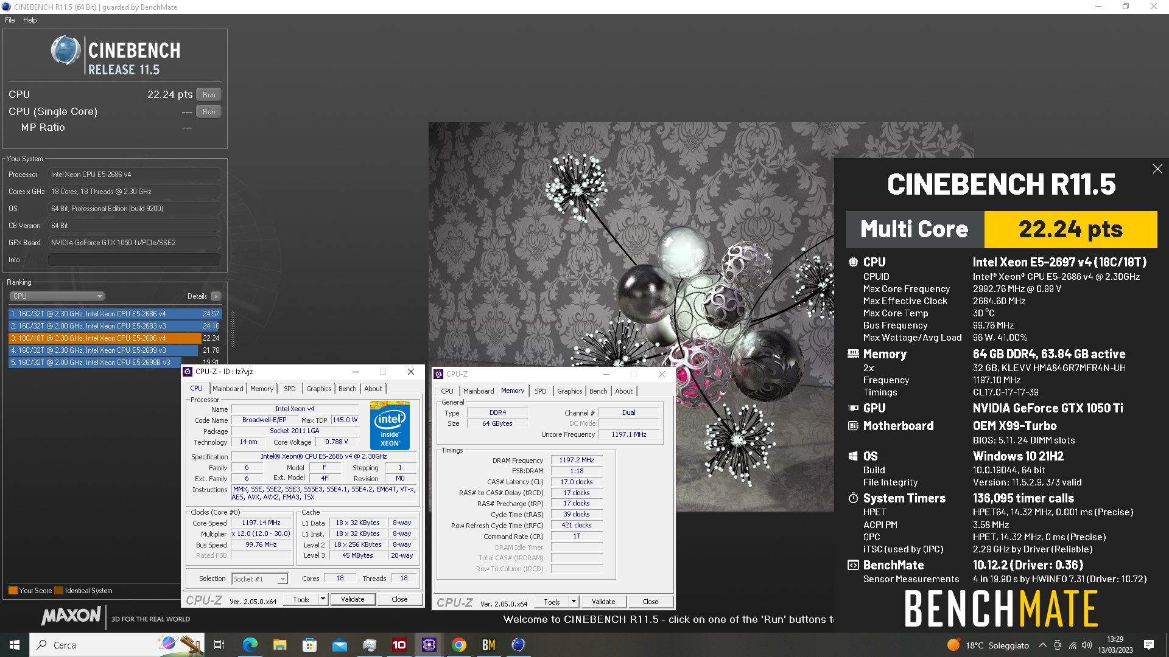Open Task View from the taskbar
This screenshot has width=1169, height=657.
tap(219, 645)
